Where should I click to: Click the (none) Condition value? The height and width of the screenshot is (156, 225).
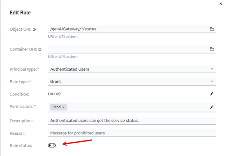[x=54, y=94]
